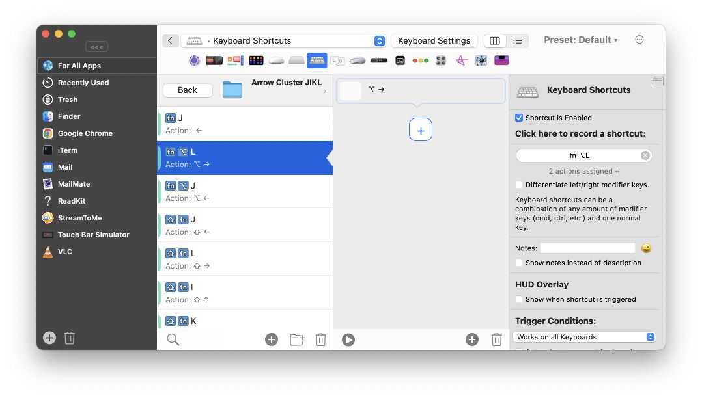The width and height of the screenshot is (702, 398).
Task: Enable Differentiate left/right modifier keys
Action: point(519,185)
